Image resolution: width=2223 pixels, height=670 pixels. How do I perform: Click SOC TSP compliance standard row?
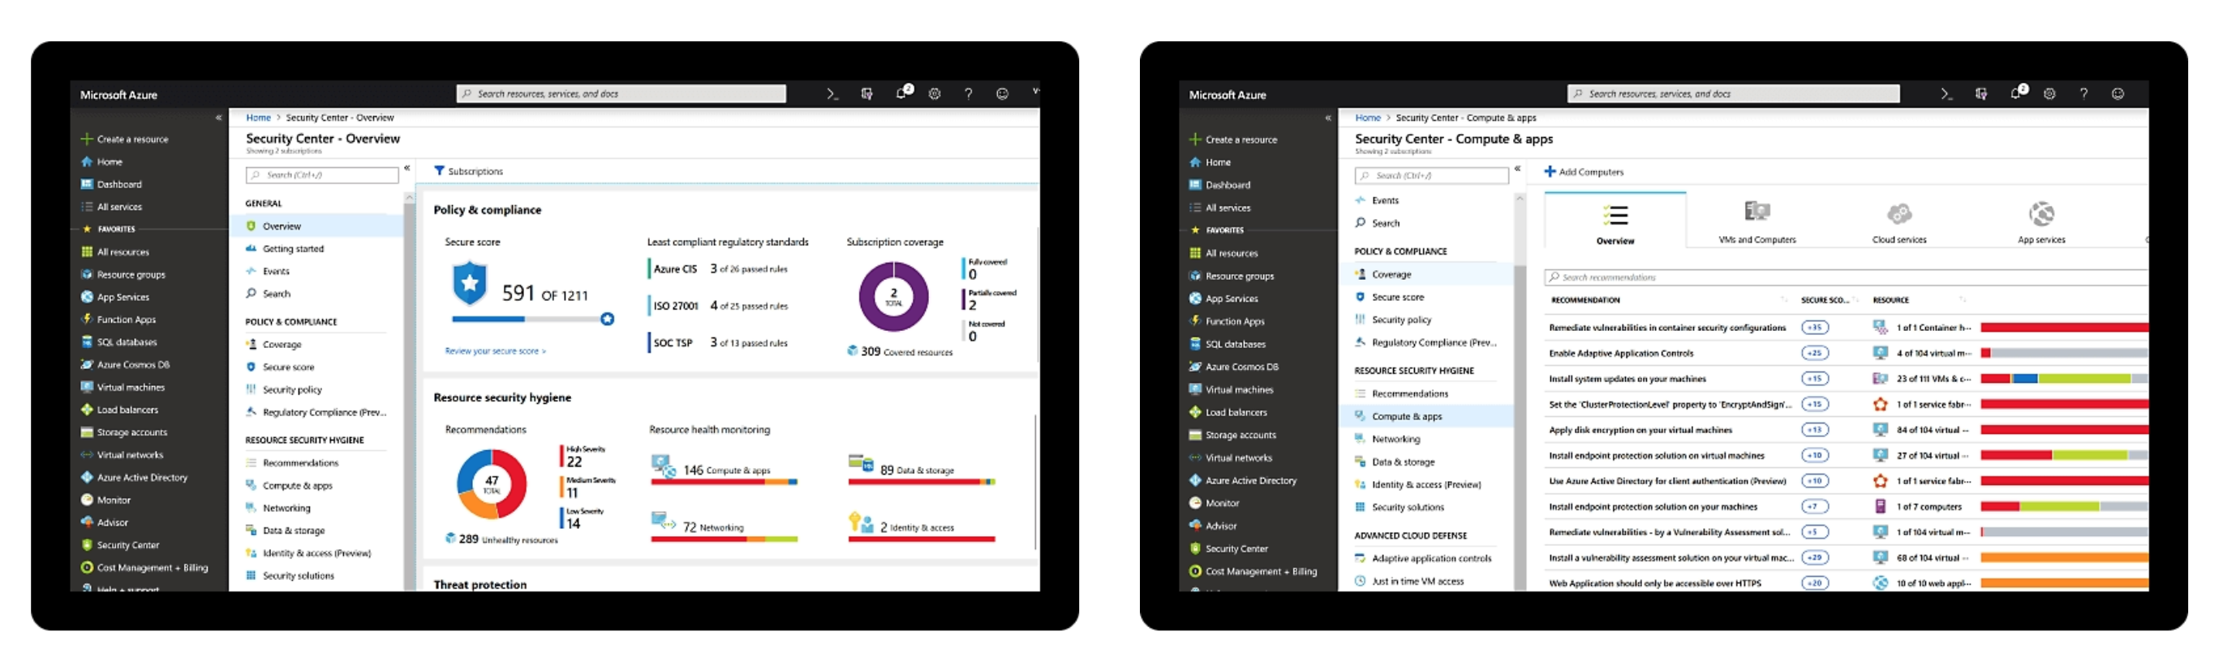[720, 343]
